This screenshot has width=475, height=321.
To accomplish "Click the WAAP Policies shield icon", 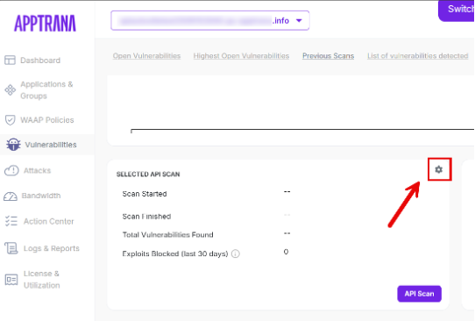I will pyautogui.click(x=10, y=120).
